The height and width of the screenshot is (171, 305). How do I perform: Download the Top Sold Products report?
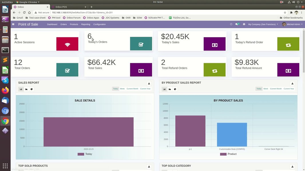click(x=149, y=166)
